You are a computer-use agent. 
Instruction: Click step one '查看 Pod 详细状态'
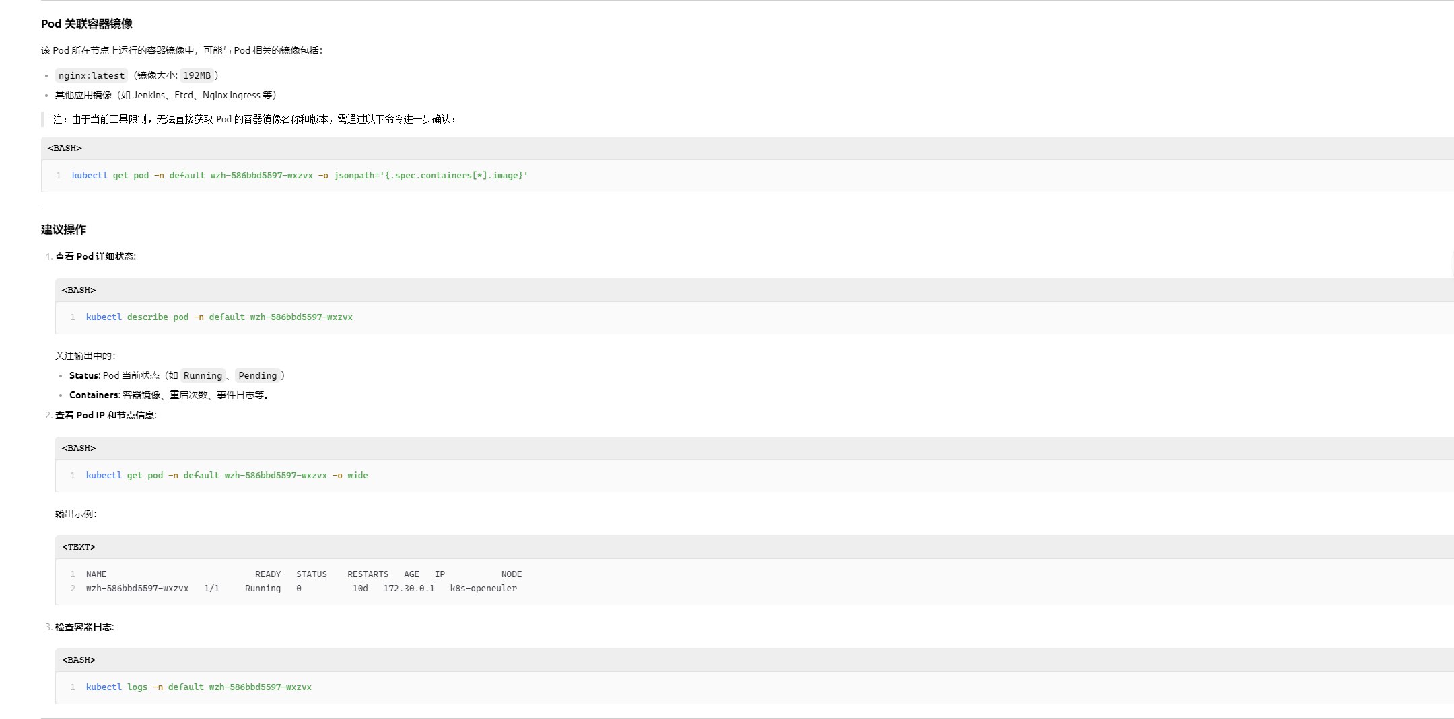point(95,256)
